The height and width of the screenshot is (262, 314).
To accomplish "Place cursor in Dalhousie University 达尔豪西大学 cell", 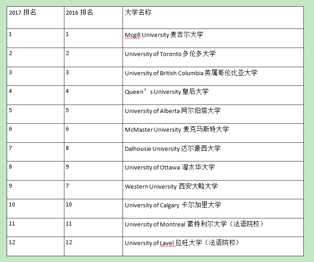I will tap(172, 149).
